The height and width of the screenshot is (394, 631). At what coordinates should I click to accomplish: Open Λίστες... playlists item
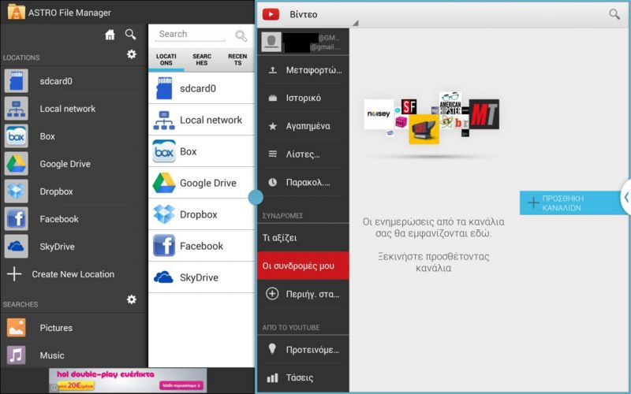pyautogui.click(x=303, y=154)
